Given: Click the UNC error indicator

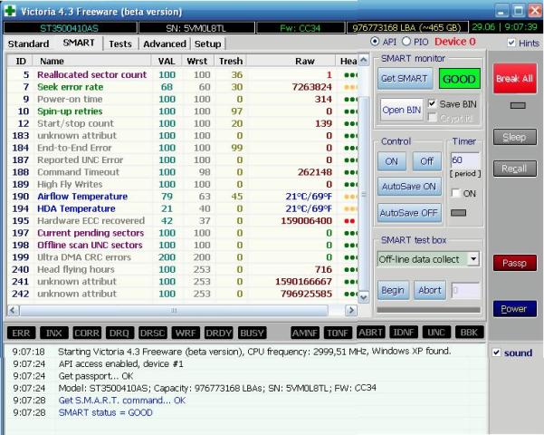Looking at the screenshot, I should pos(436,333).
